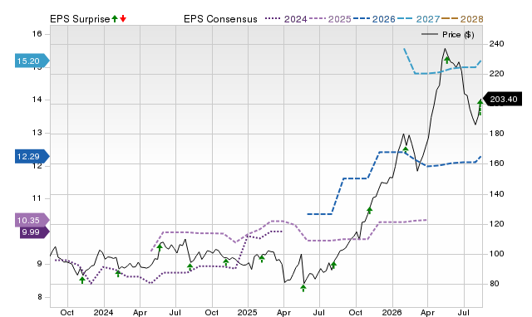Viewport: 532px width, 317px height.
Task: Click the EPS Surprise legend label
Action: [x=80, y=19]
